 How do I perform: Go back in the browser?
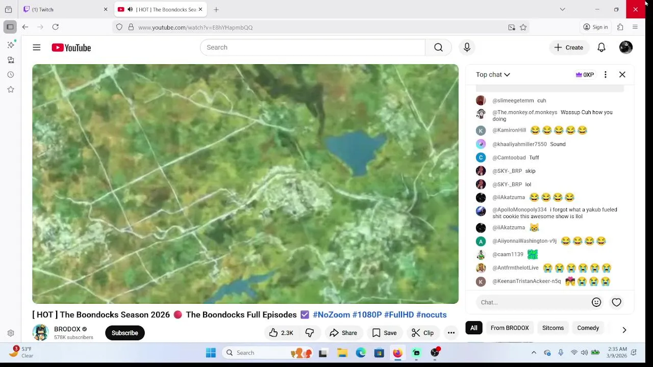25,27
